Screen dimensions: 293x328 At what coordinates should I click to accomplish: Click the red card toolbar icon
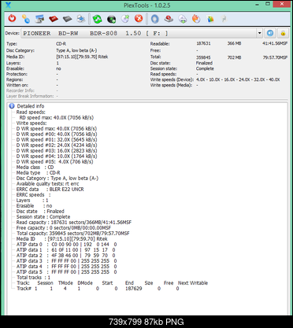[x=54, y=19]
